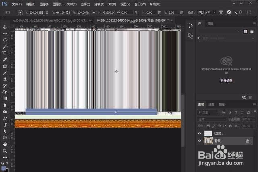This screenshot has height=172, width=258.
Task: Expand the edit toolbar three-dots button
Action: click(x=5, y=157)
